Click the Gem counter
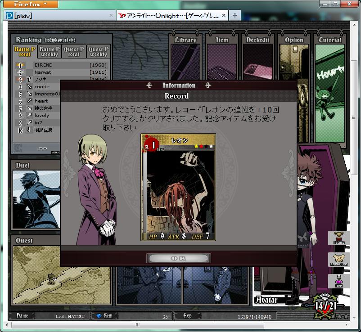Viewport: 361px width, 332px height. coord(132,316)
